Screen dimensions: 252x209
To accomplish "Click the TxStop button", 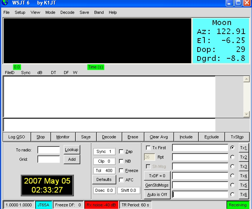I will 237,137.
